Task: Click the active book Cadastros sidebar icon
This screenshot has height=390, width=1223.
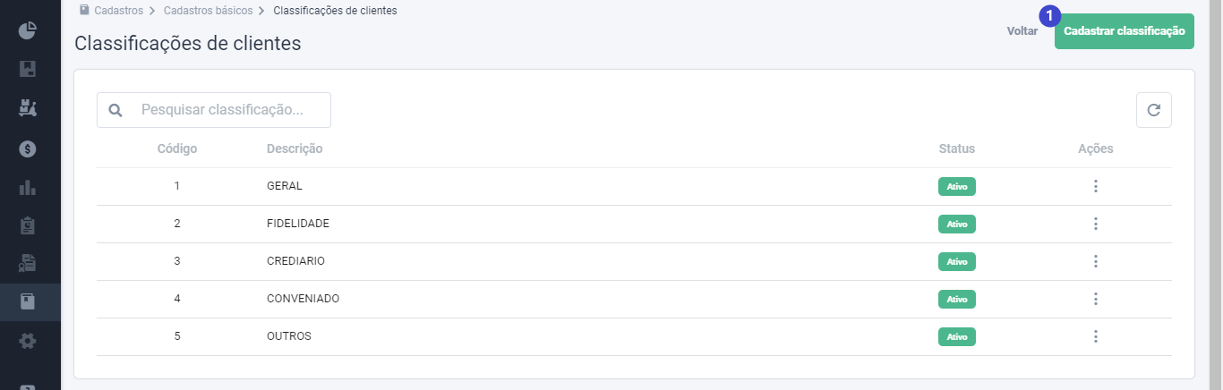Action: point(28,302)
